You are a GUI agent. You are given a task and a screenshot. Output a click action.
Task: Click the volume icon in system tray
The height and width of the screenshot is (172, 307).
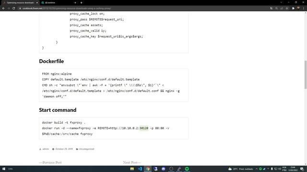pyautogui.click(x=280, y=169)
